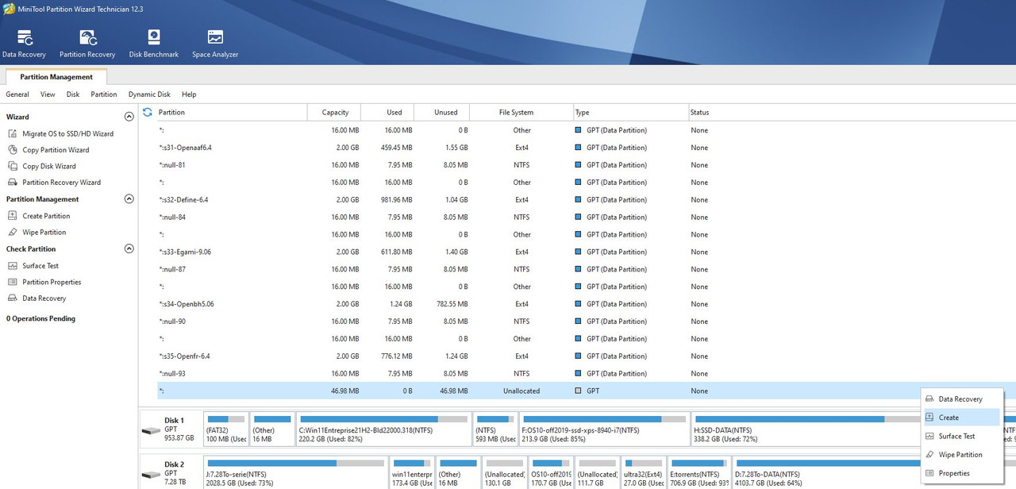This screenshot has height=489, width=1016.
Task: Click Partition Recovery Wizard sidebar icon
Action: [13, 183]
